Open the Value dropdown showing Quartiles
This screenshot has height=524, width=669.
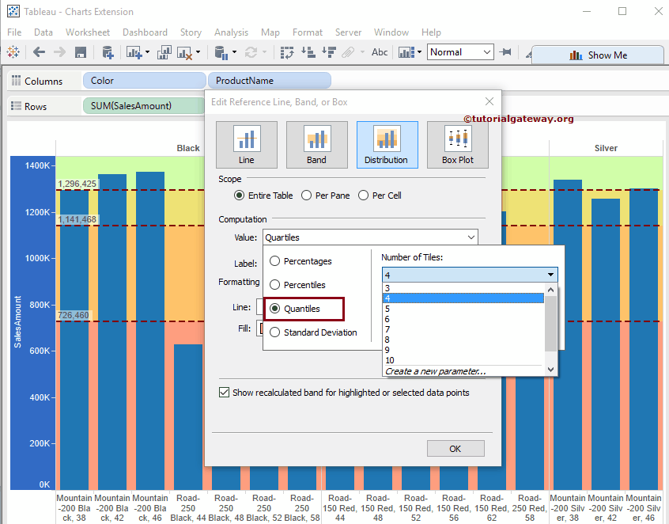tap(370, 237)
